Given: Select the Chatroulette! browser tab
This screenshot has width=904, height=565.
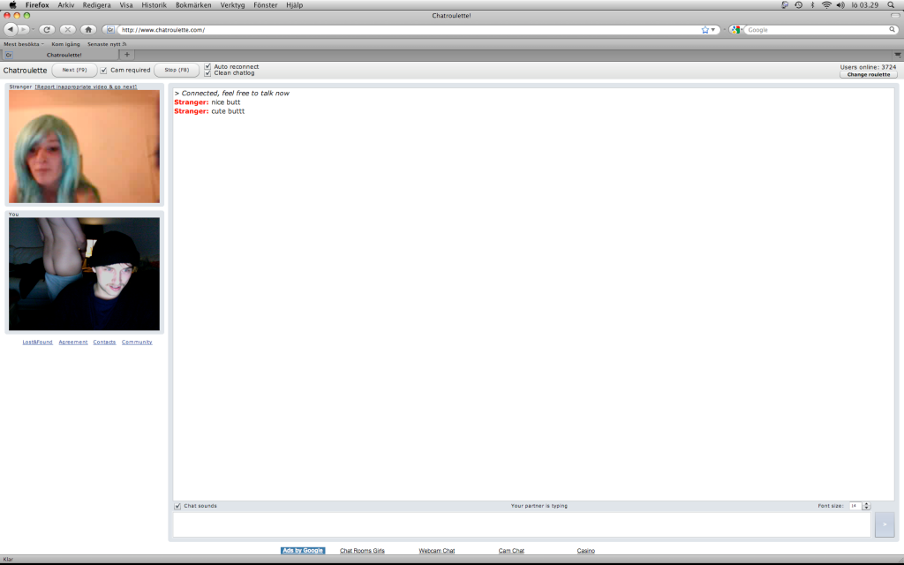Looking at the screenshot, I should [x=61, y=55].
